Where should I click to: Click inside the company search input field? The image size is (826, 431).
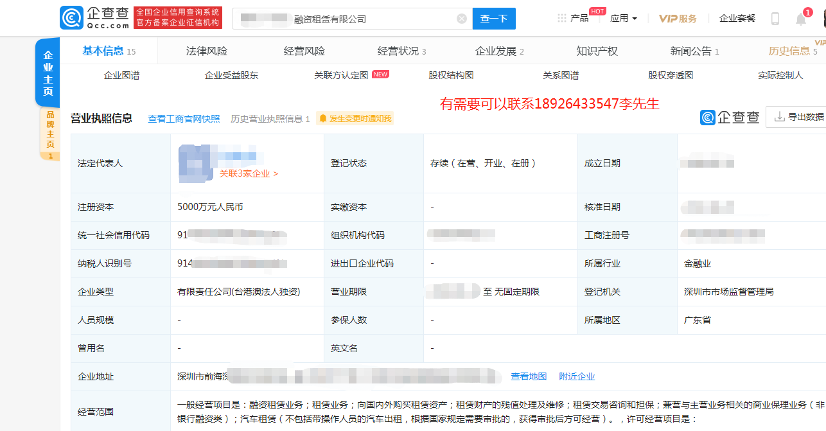click(x=353, y=18)
